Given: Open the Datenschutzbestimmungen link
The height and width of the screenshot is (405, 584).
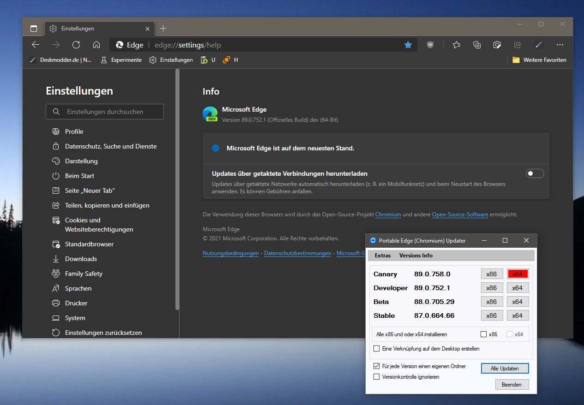Looking at the screenshot, I should click(298, 253).
